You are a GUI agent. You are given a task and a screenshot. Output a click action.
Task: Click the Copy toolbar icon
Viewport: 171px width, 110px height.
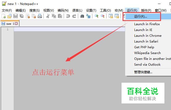click(x=54, y=16)
